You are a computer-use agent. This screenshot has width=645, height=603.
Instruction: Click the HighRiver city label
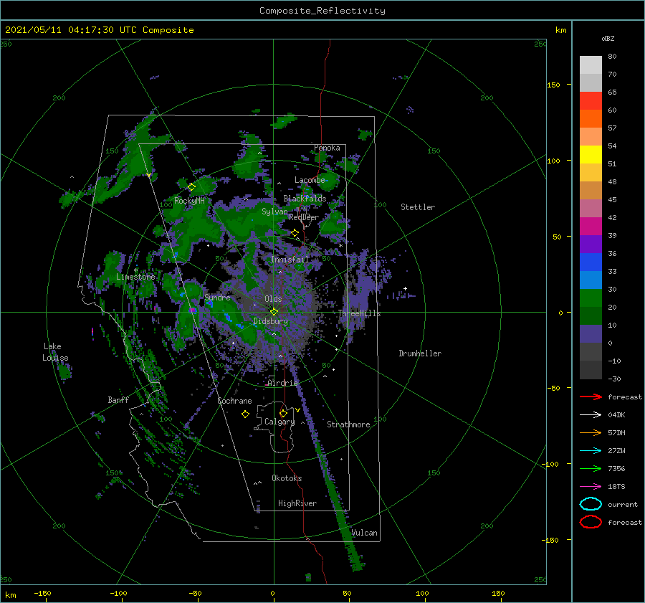297,503
